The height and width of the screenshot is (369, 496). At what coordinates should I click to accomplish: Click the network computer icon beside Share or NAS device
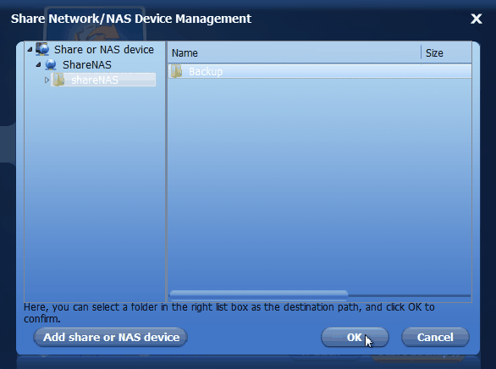[42, 49]
